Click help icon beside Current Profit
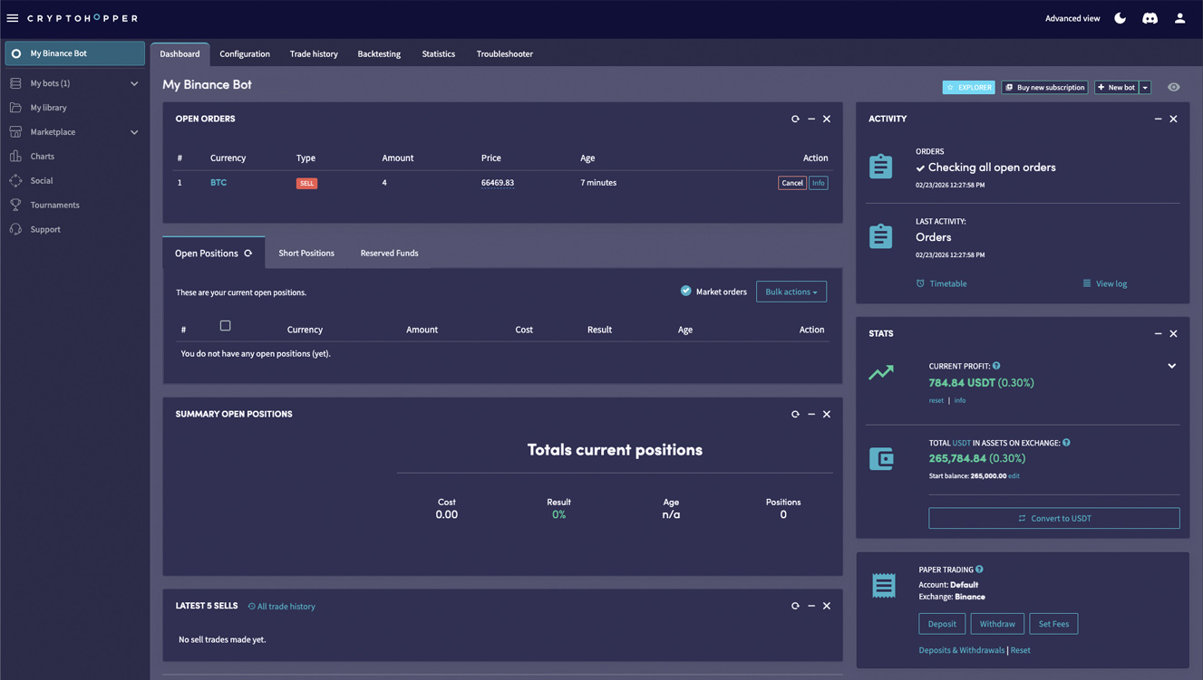1203x680 pixels. point(996,366)
